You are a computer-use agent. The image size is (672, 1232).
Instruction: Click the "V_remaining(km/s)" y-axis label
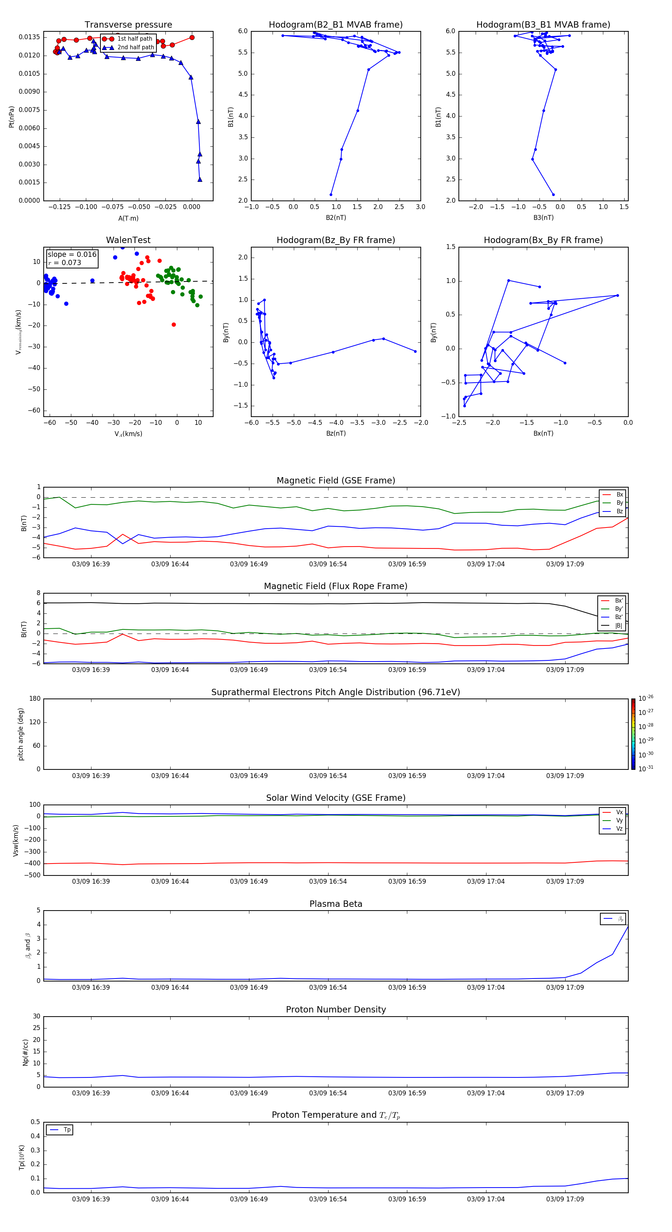(18, 332)
